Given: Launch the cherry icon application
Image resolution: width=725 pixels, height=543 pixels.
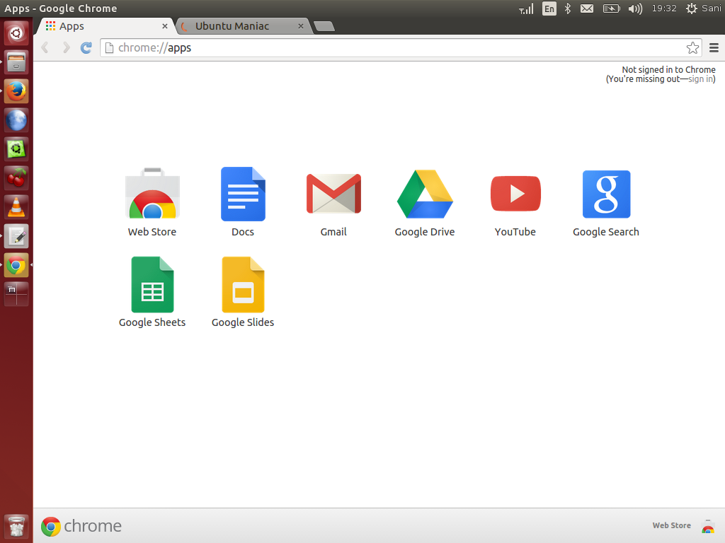Looking at the screenshot, I should click(x=16, y=178).
